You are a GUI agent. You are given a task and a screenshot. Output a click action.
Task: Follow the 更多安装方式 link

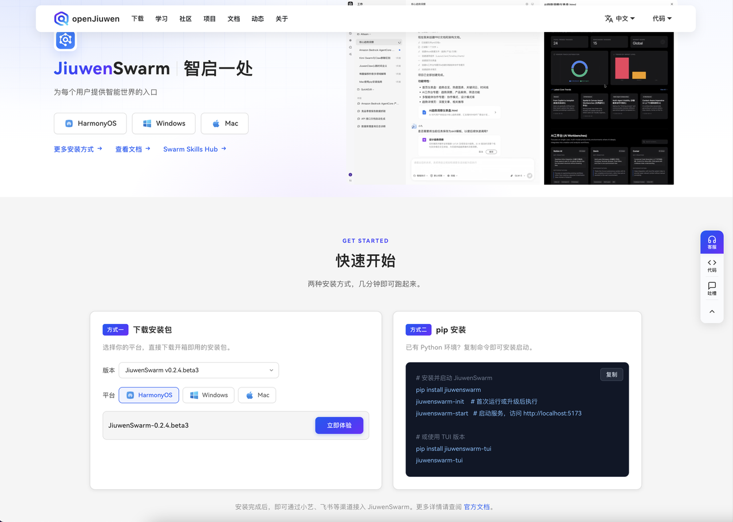coord(78,149)
